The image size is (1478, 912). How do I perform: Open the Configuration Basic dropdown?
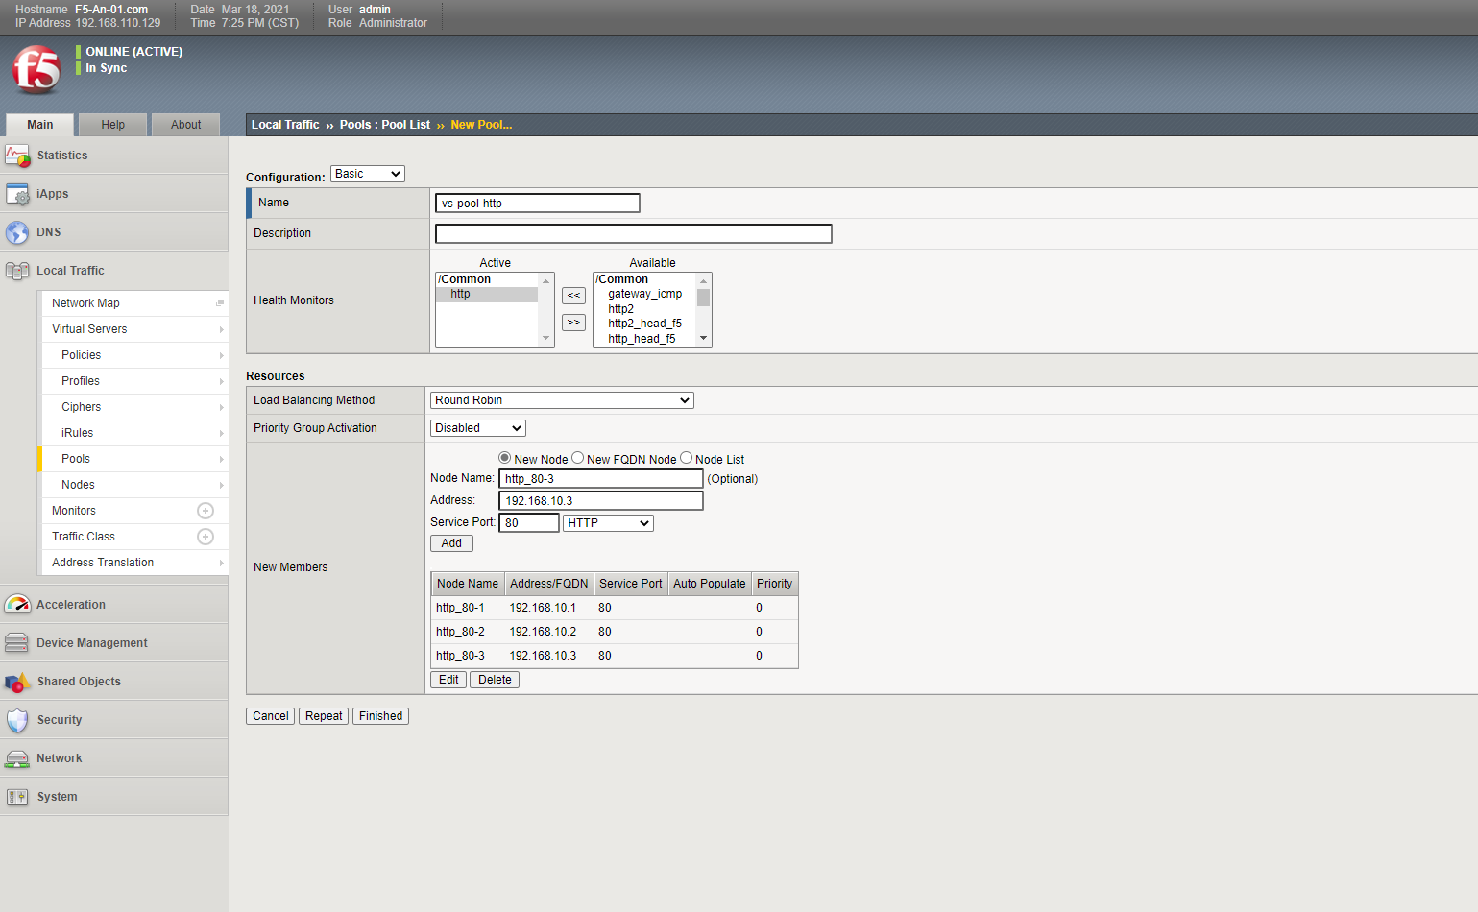click(367, 174)
